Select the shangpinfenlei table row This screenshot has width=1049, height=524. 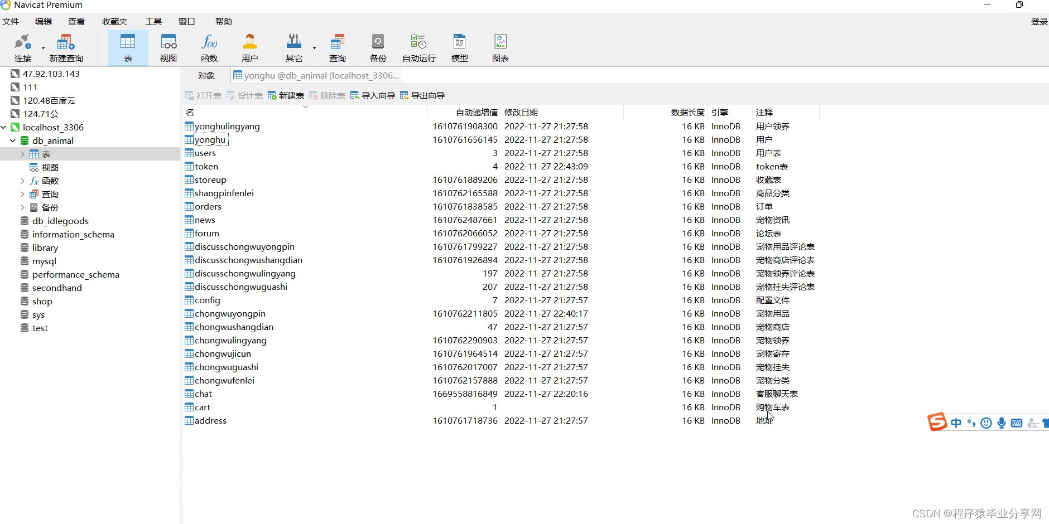pyautogui.click(x=501, y=193)
